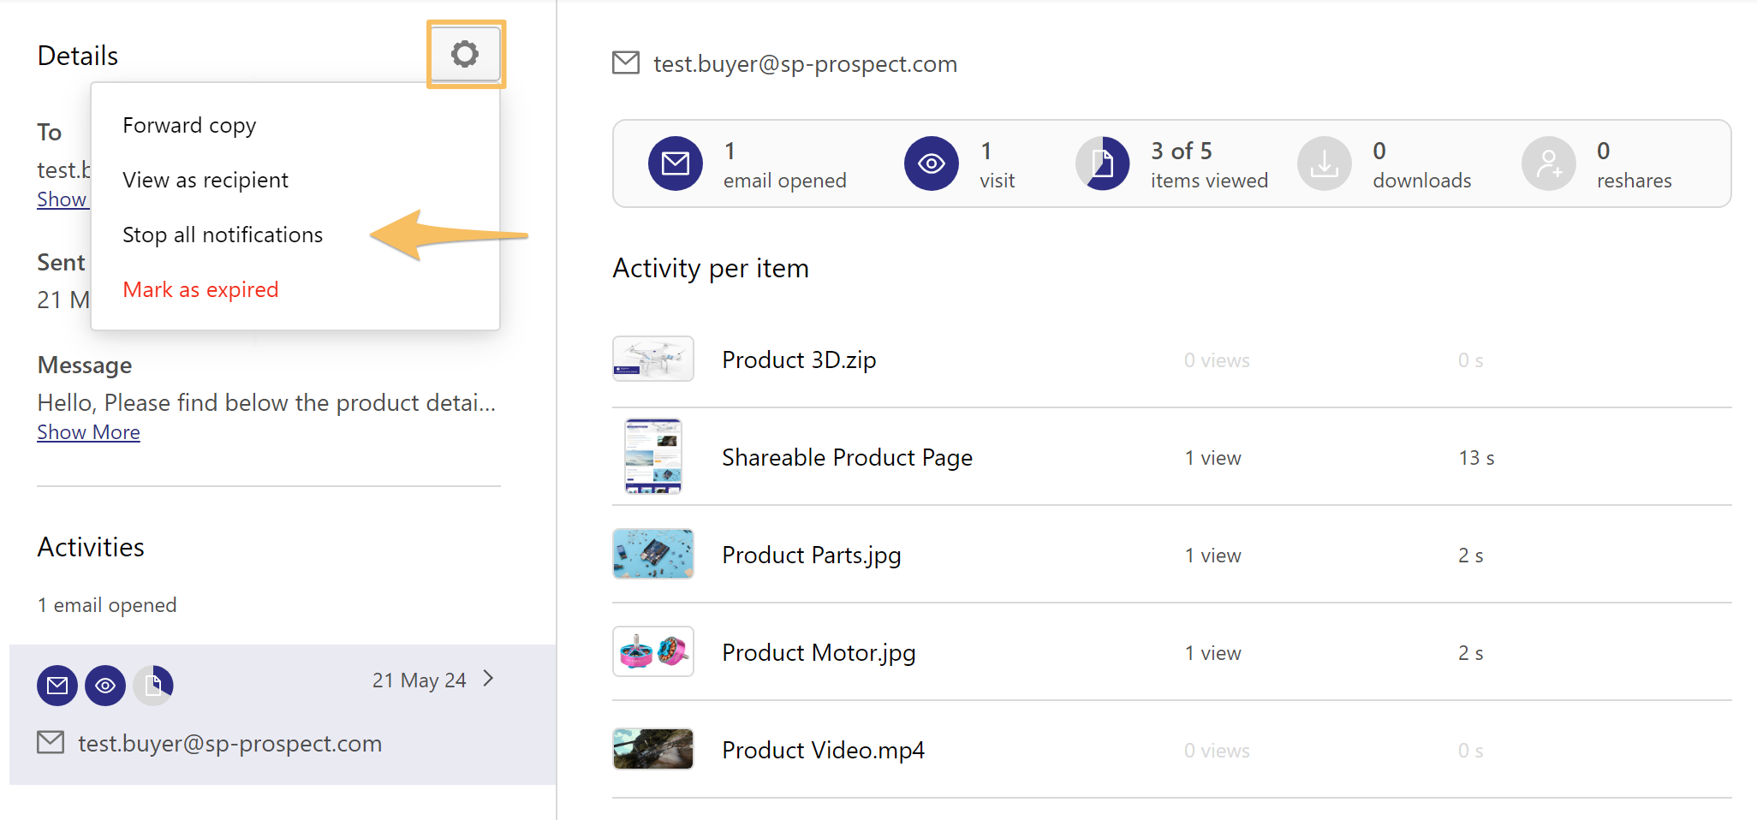This screenshot has width=1757, height=820.
Task: Click the downloads stat icon
Action: coord(1325,163)
